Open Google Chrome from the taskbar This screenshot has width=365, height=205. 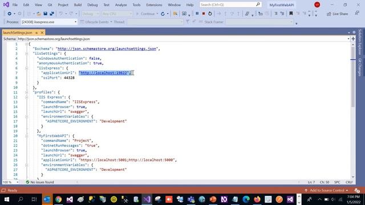pyautogui.click(x=58, y=199)
